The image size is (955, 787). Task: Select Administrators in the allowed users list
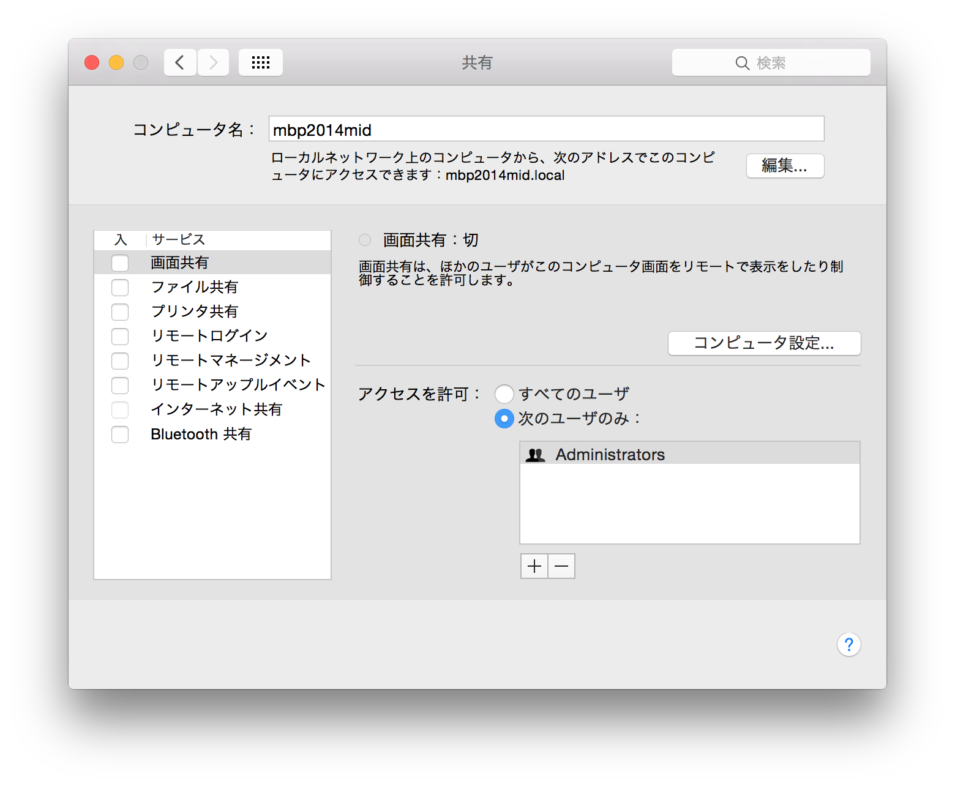pos(610,454)
